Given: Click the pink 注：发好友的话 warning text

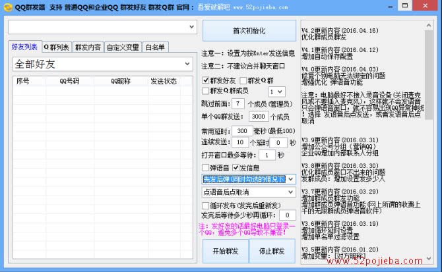Looking at the screenshot, I should pos(247,229).
